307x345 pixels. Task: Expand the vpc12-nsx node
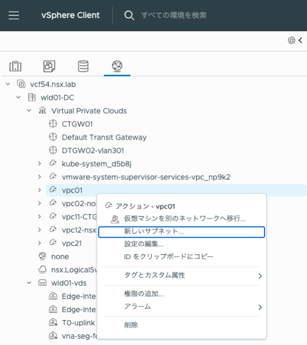tap(40, 230)
